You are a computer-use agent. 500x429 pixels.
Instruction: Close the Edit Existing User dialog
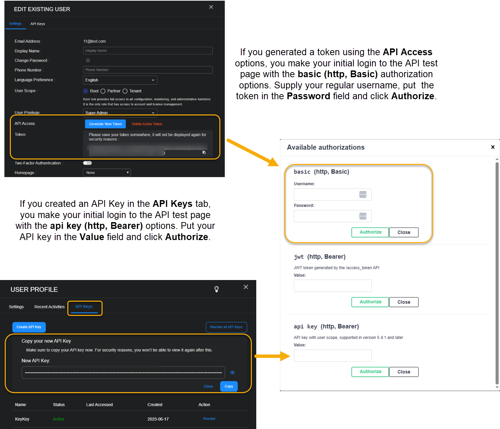(211, 7)
